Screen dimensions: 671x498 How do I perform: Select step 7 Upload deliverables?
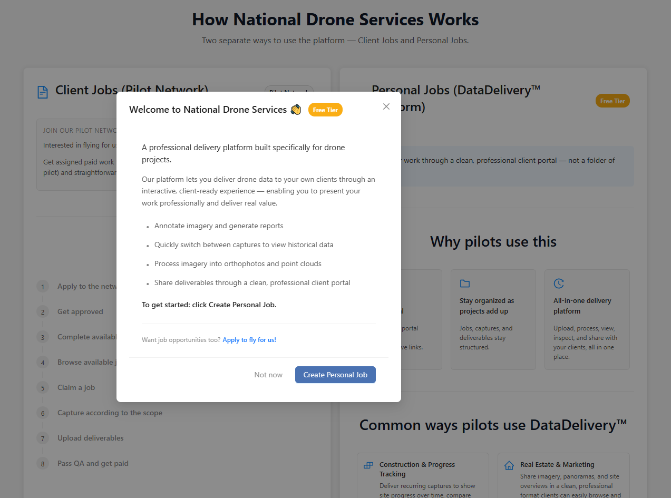(80, 438)
